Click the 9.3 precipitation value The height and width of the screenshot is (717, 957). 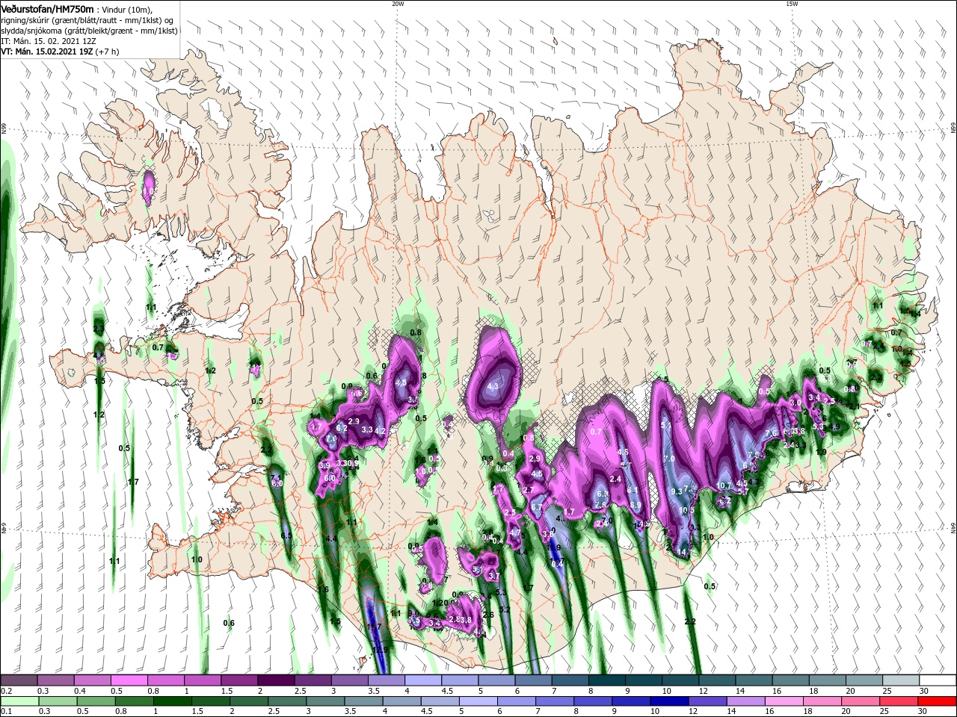[677, 491]
